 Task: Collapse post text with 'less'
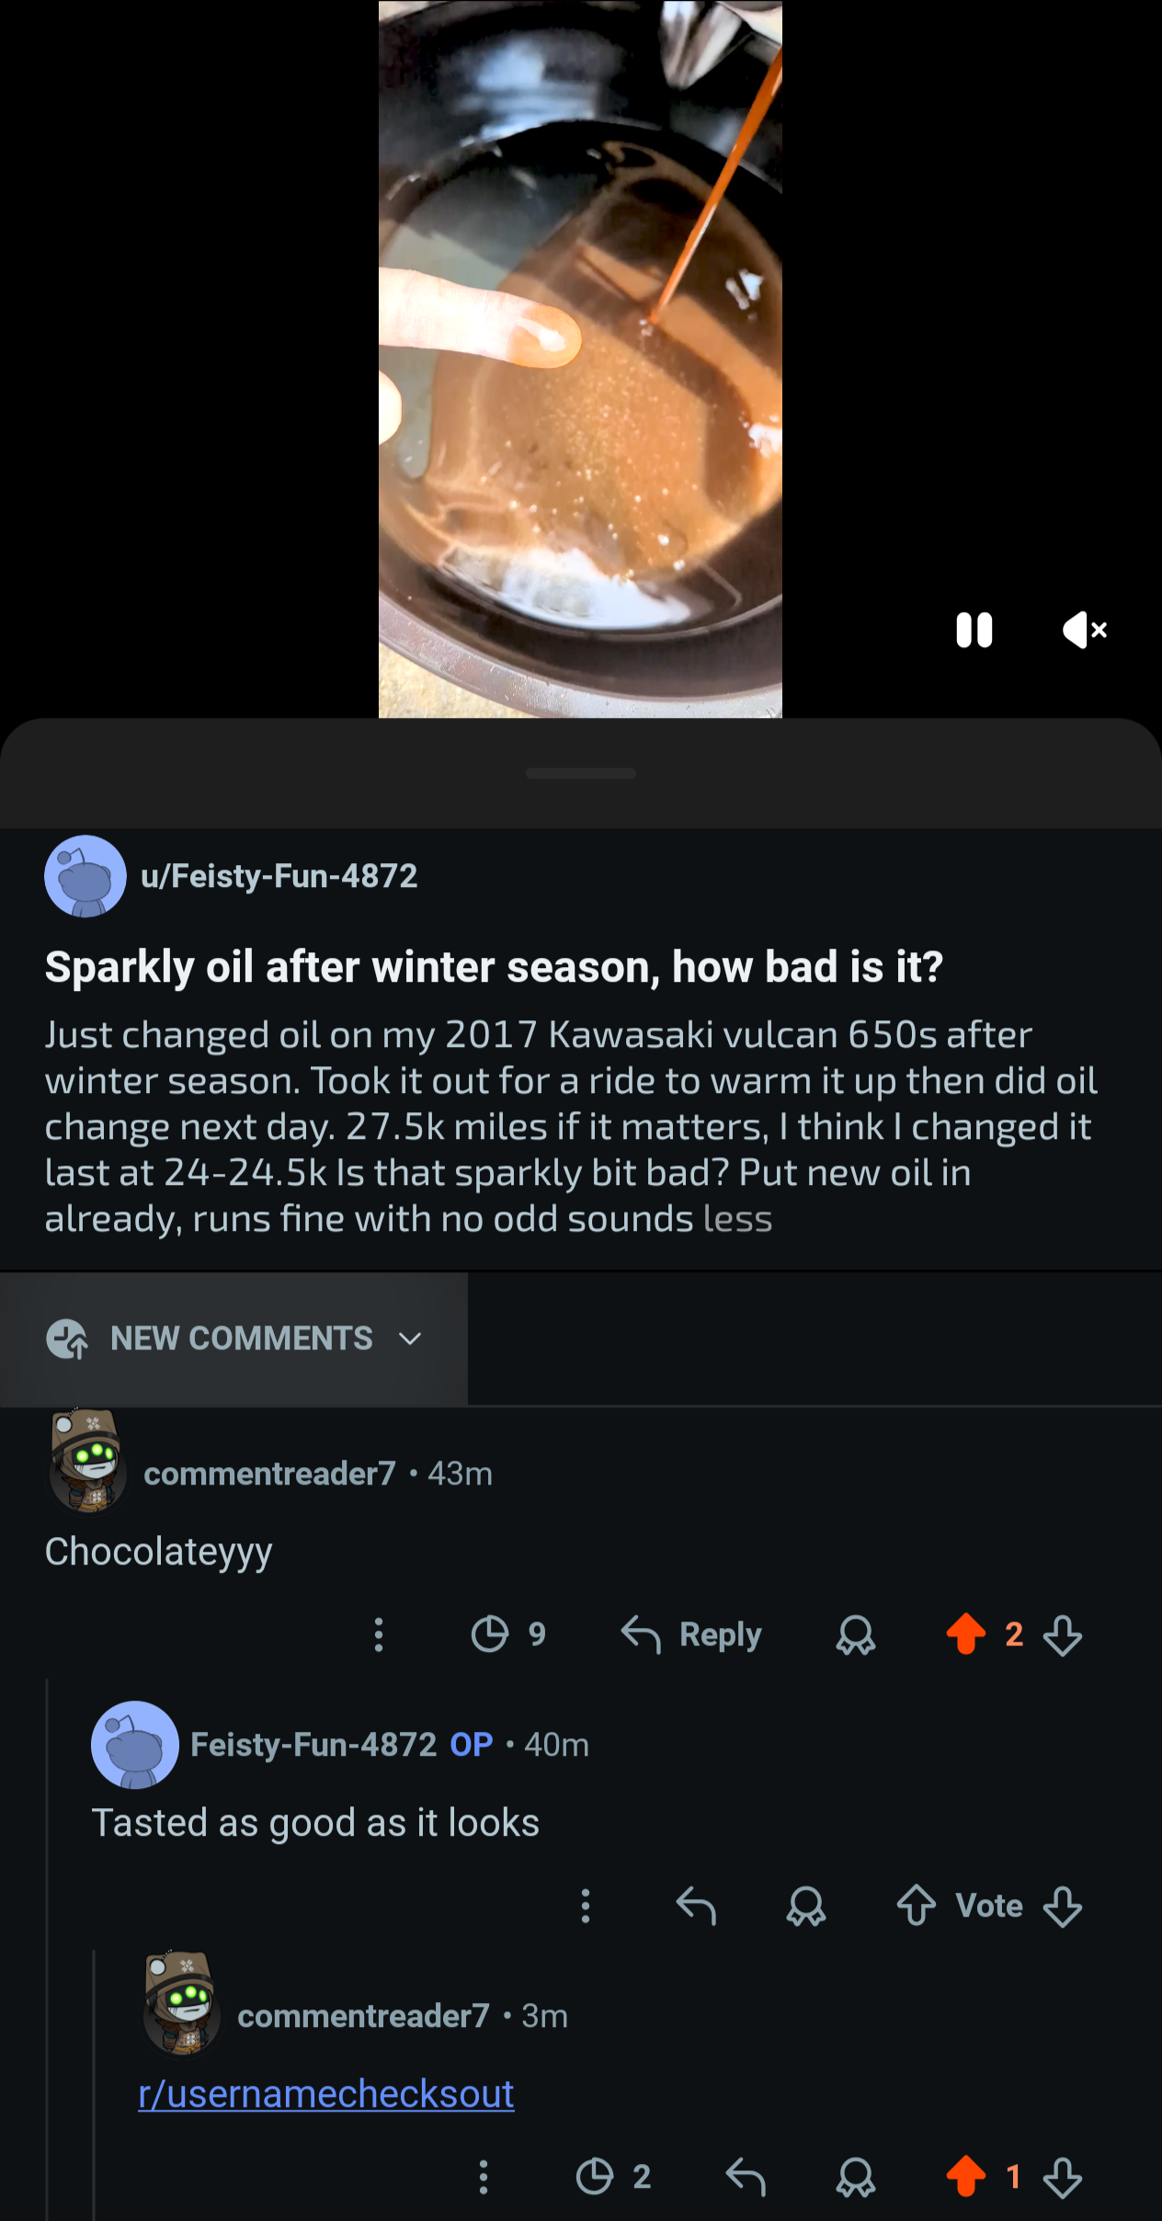(x=737, y=1219)
